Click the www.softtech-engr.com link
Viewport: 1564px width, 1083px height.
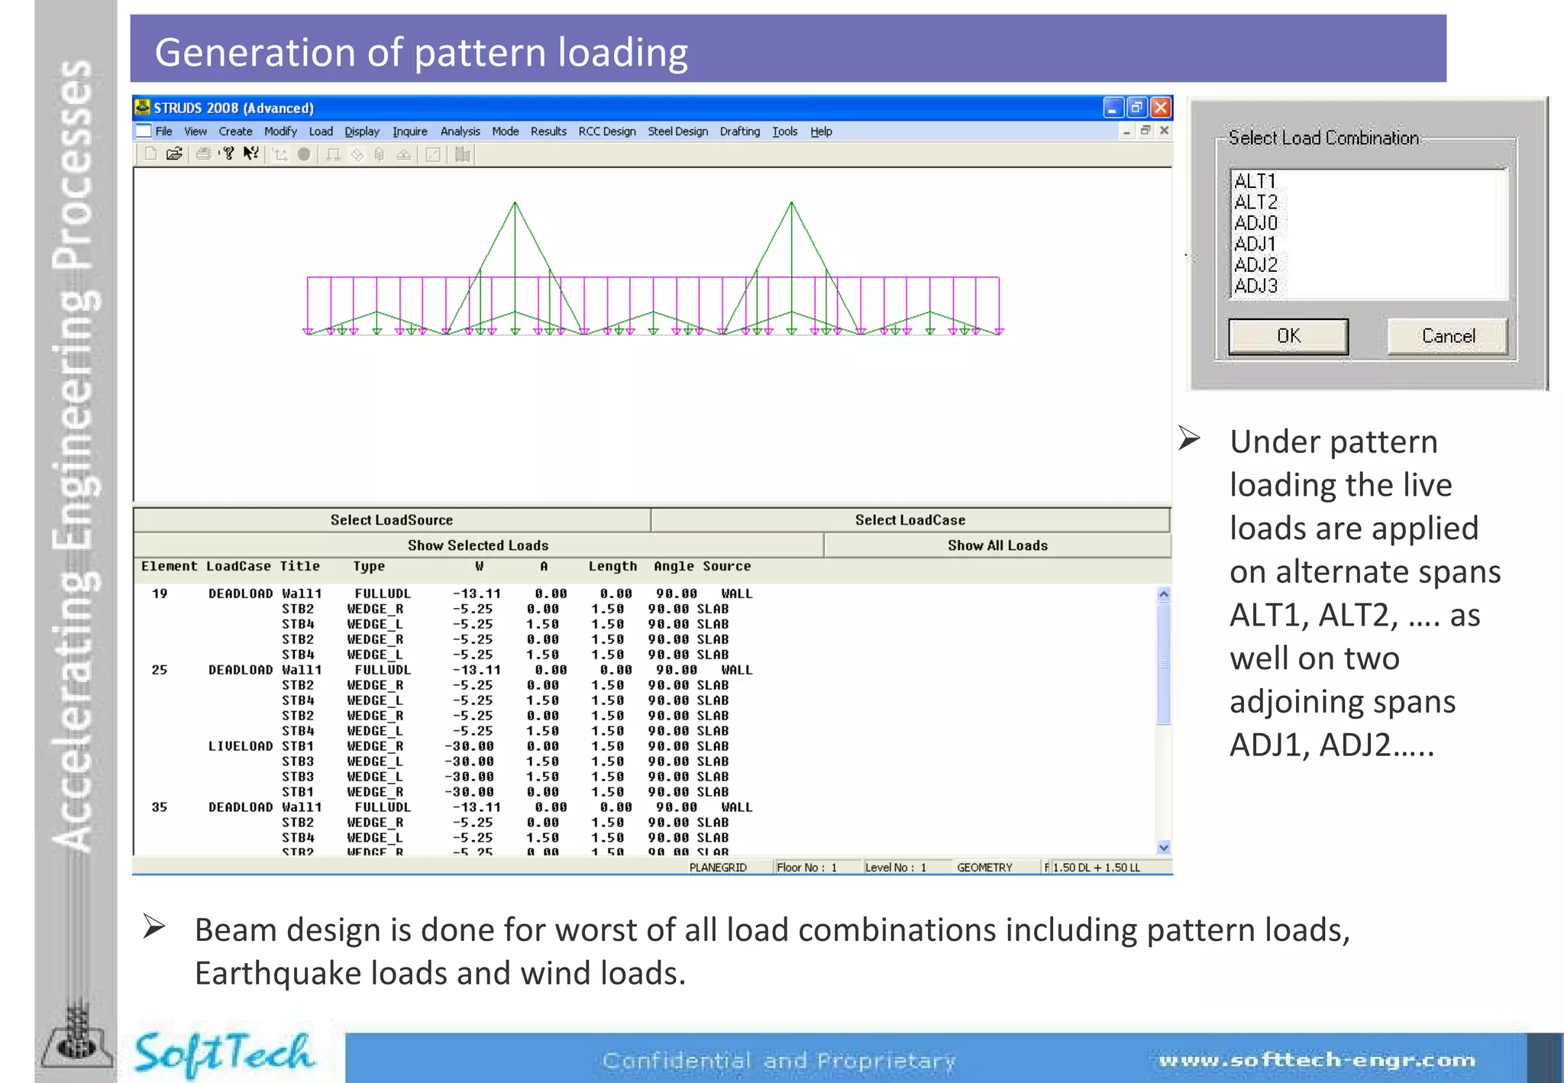[1317, 1060]
